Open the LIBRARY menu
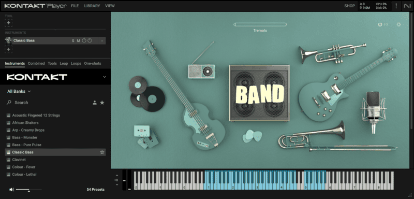Image resolution: width=414 pixels, height=199 pixels. 92,6
